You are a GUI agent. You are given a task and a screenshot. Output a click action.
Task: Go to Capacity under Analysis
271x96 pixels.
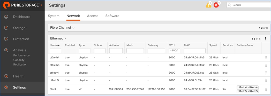click(19, 60)
